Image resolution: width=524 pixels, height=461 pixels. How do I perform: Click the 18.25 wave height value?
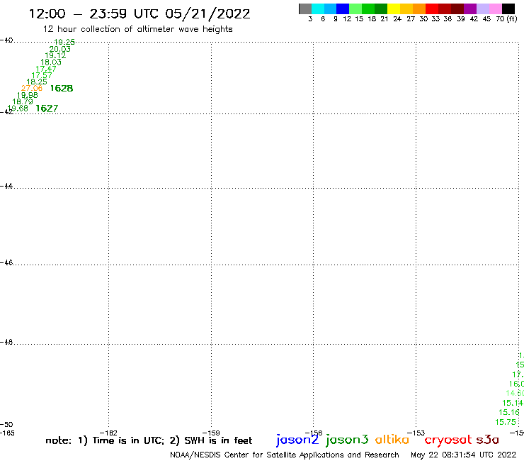[x=37, y=82]
